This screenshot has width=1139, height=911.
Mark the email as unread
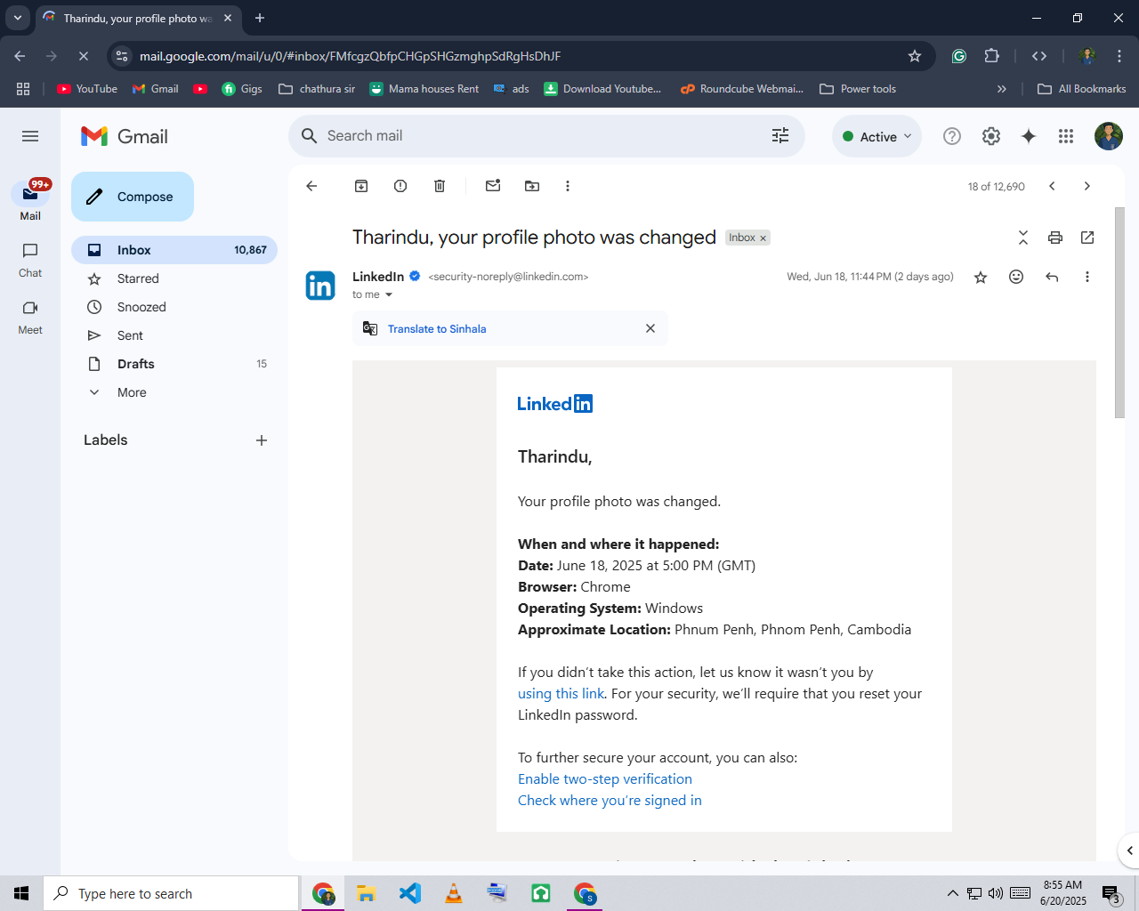pos(493,186)
